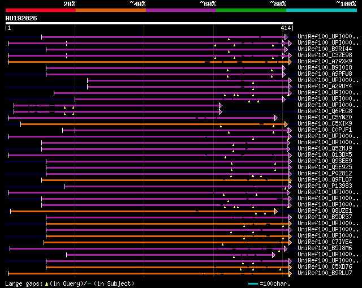Click the purple ~60% legend segment
The image size is (362, 288).
point(181,10)
